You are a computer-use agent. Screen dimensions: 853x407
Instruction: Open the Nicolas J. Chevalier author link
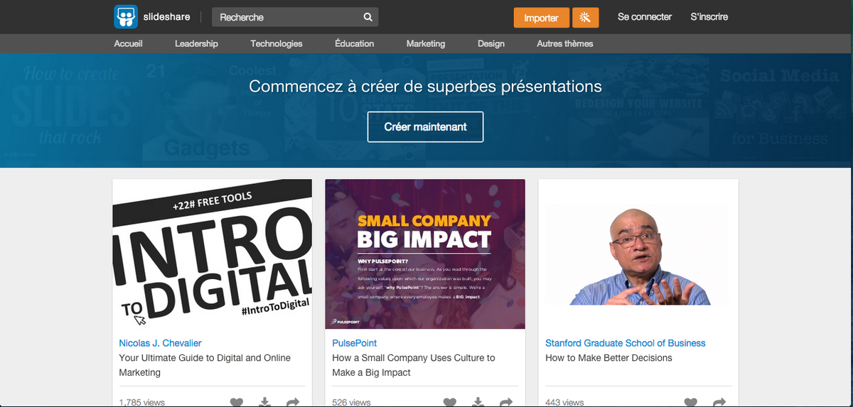(161, 343)
